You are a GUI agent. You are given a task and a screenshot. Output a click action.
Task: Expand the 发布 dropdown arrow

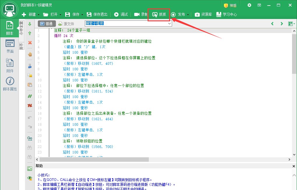188,15
